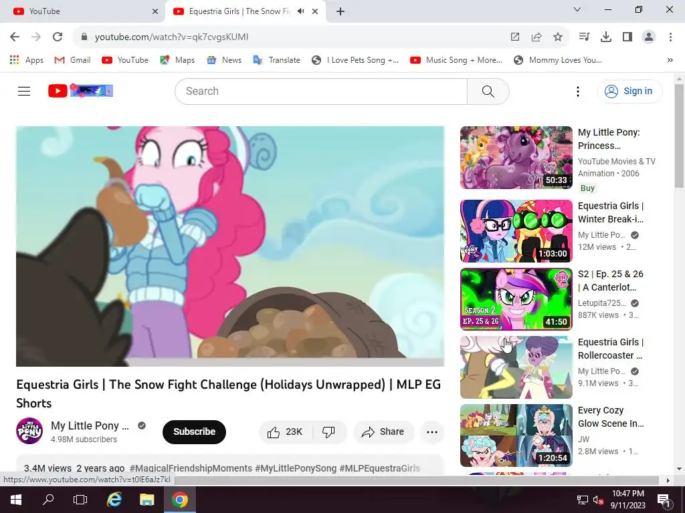Bookmark this page with the star icon
685x513 pixels.
[558, 37]
